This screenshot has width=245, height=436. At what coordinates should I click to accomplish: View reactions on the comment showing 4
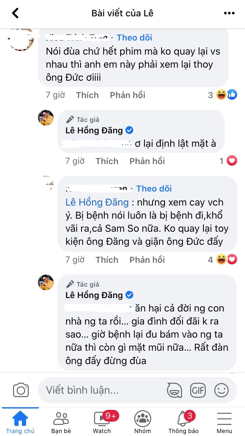(x=227, y=259)
